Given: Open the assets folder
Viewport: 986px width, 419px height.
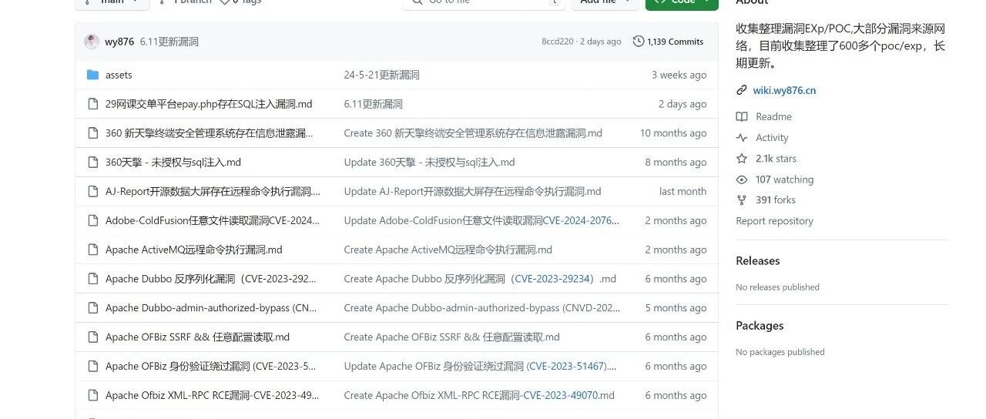Looking at the screenshot, I should pos(119,75).
